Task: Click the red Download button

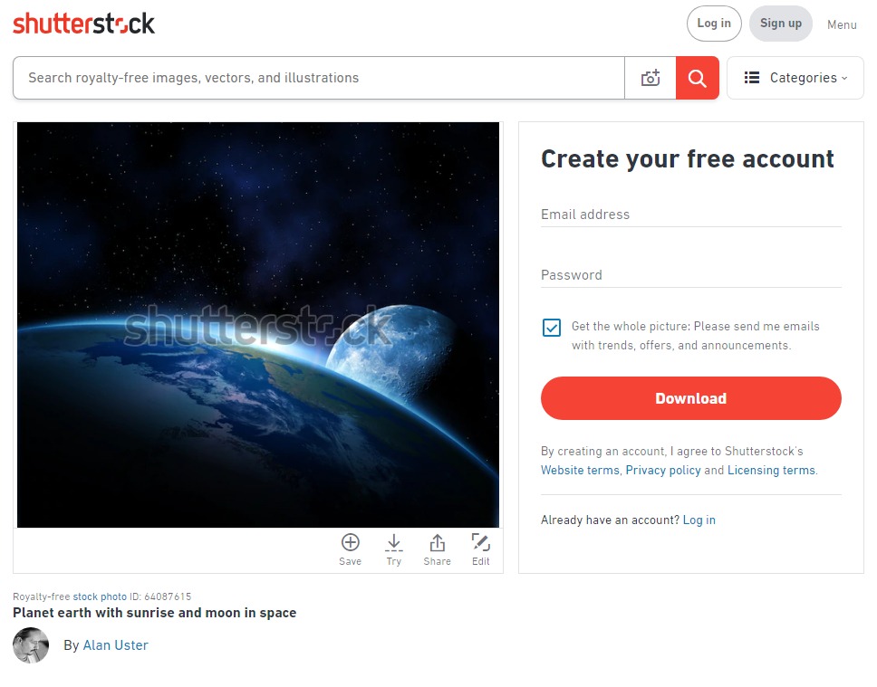Action: pyautogui.click(x=690, y=398)
